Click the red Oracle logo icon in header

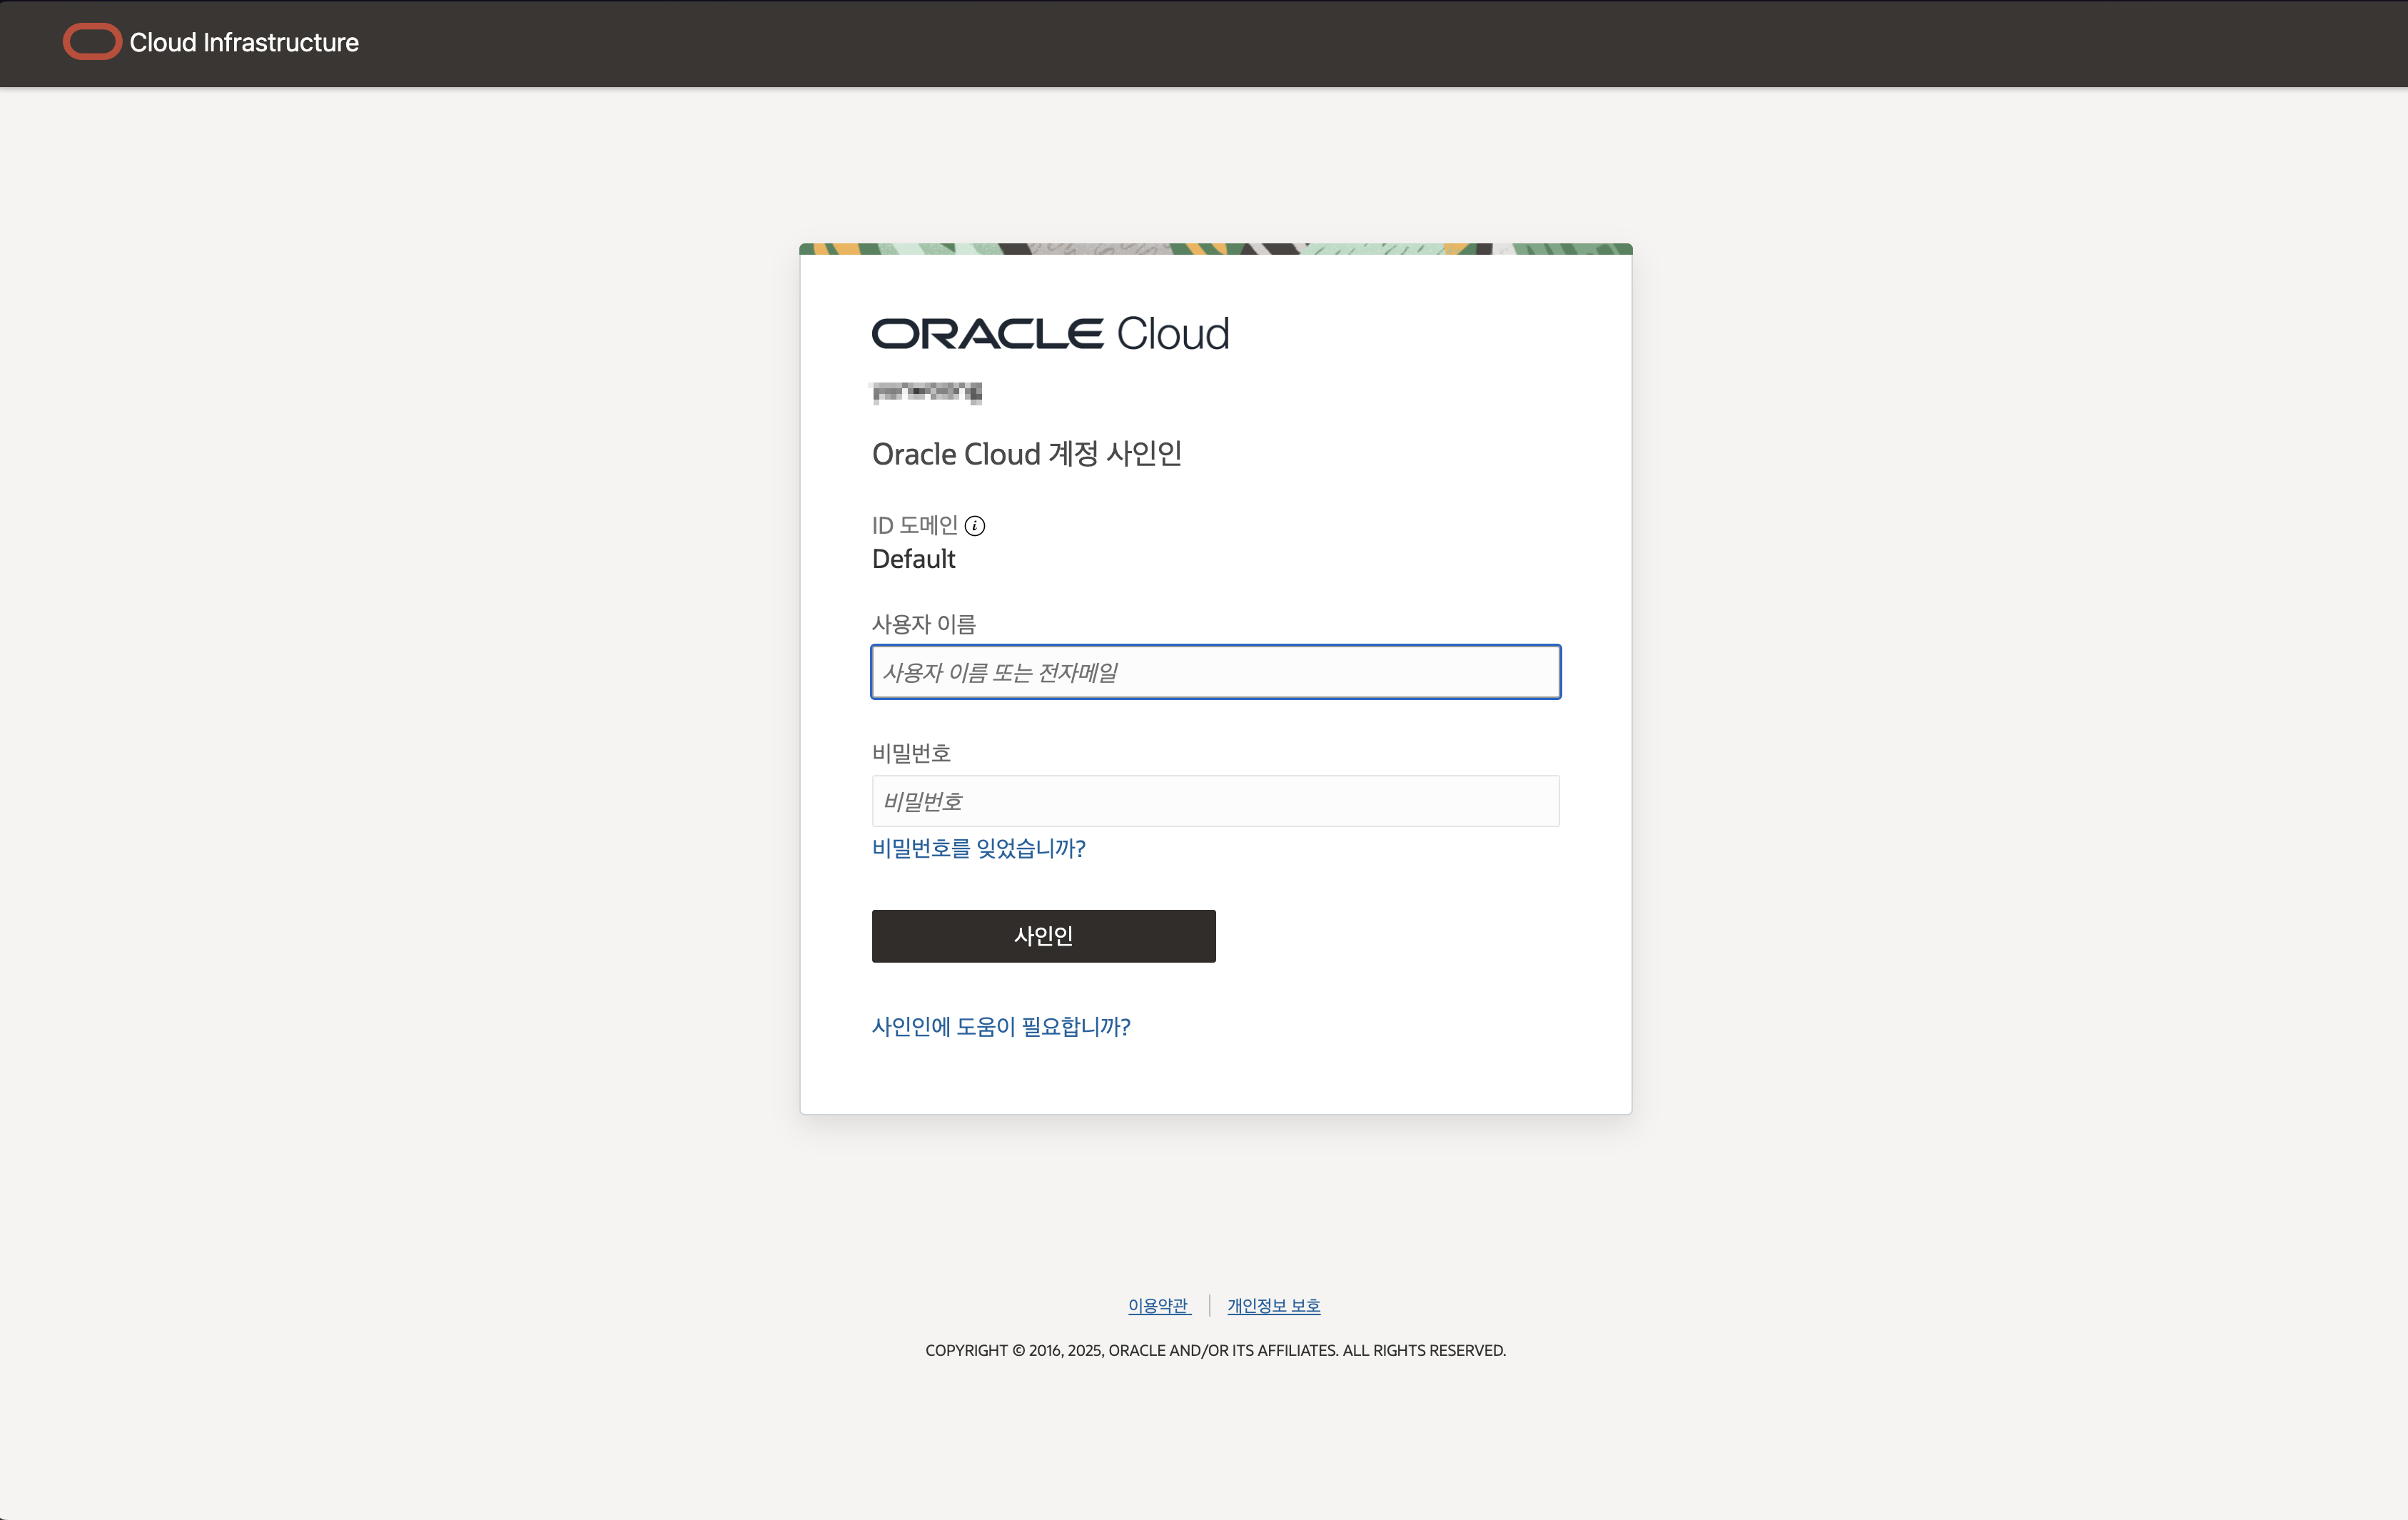[92, 42]
